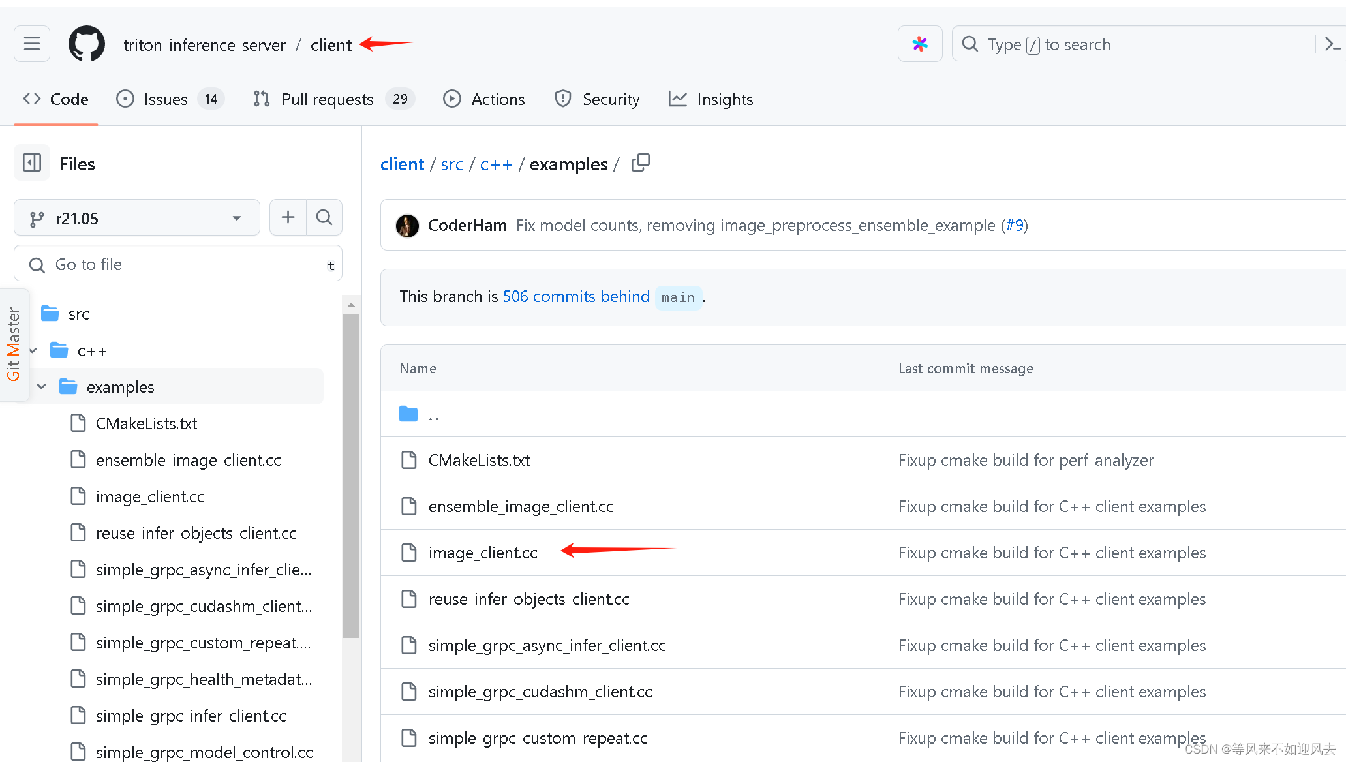Open the Security tab
Image resolution: width=1346 pixels, height=762 pixels.
(x=597, y=99)
